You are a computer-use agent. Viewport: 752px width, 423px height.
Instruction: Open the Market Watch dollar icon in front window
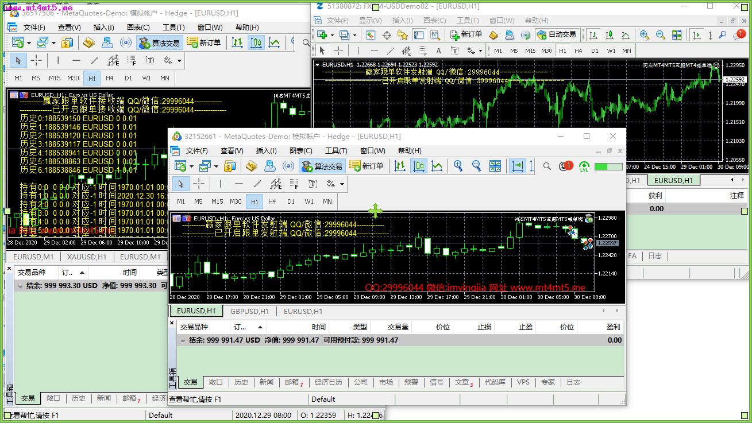[x=230, y=166]
